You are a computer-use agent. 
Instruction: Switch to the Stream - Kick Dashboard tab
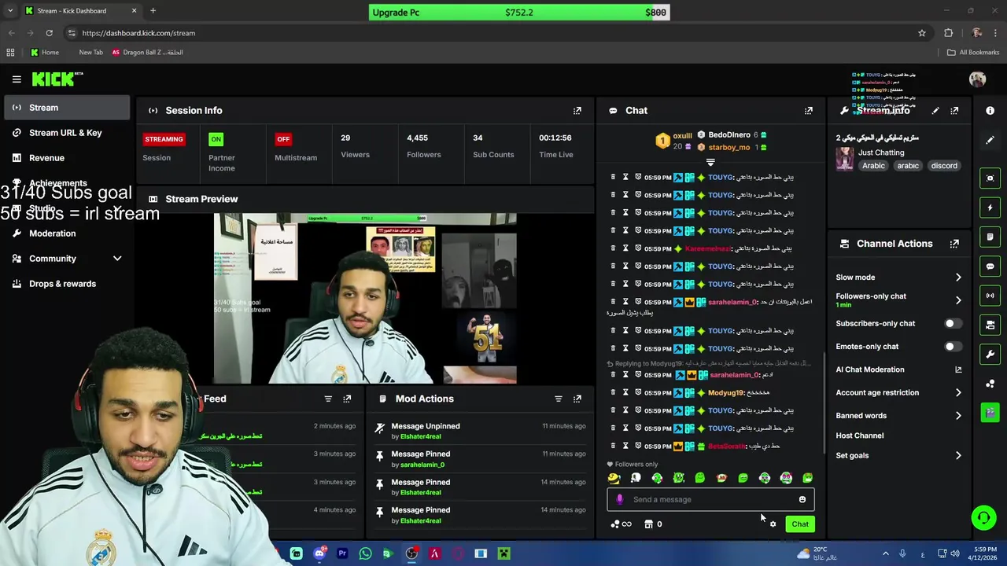[81, 11]
